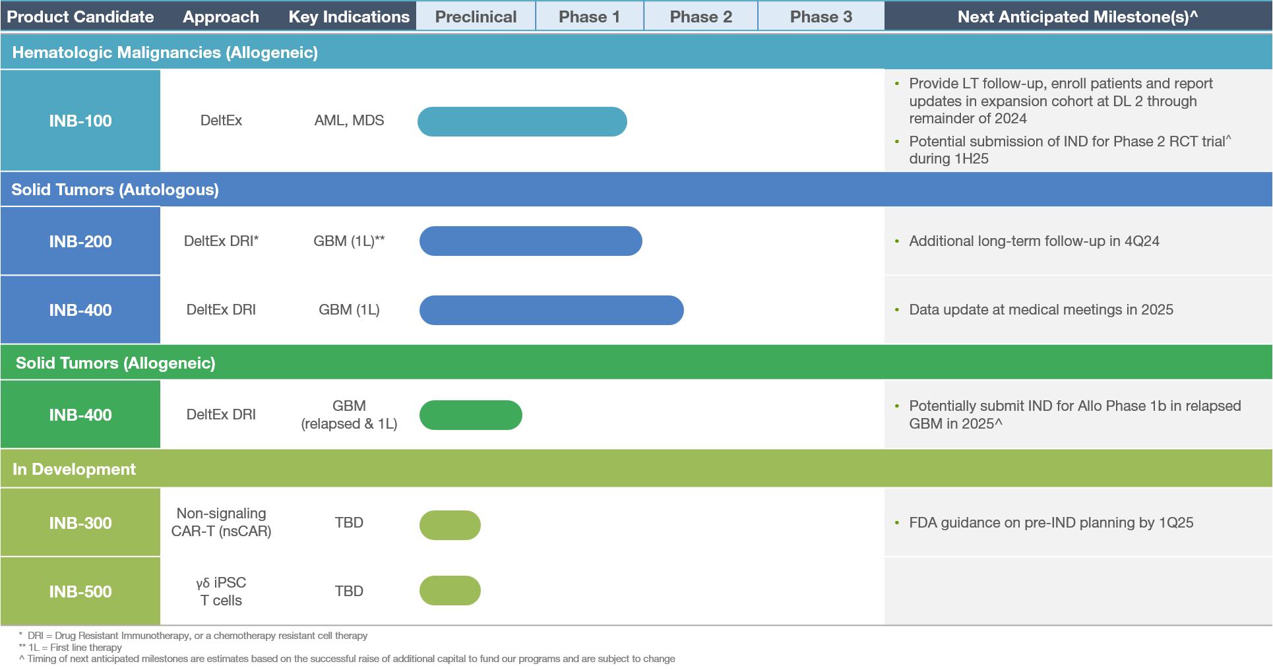Select the INB-200 product cell
1273x670 pixels.
coord(80,241)
